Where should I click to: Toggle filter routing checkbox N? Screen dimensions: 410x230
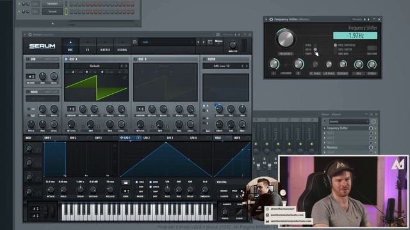click(204, 118)
